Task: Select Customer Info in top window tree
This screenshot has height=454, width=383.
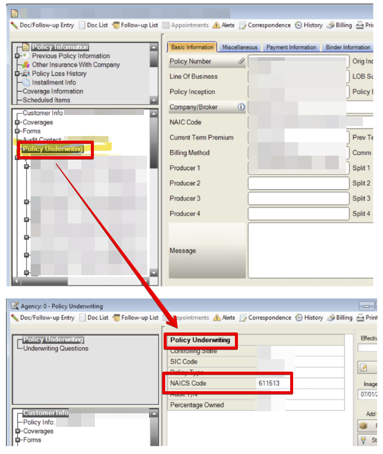Action: [43, 113]
